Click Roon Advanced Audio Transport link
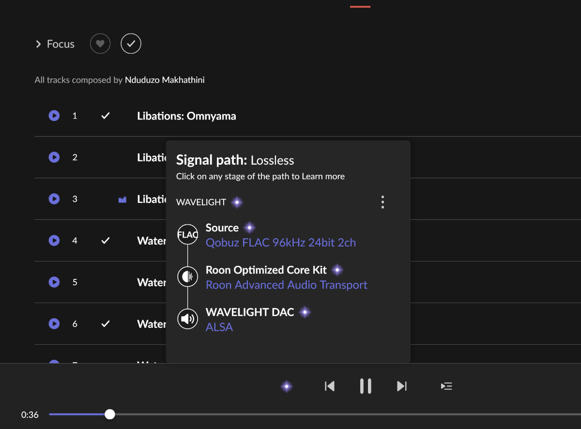This screenshot has width=581, height=429. (286, 285)
